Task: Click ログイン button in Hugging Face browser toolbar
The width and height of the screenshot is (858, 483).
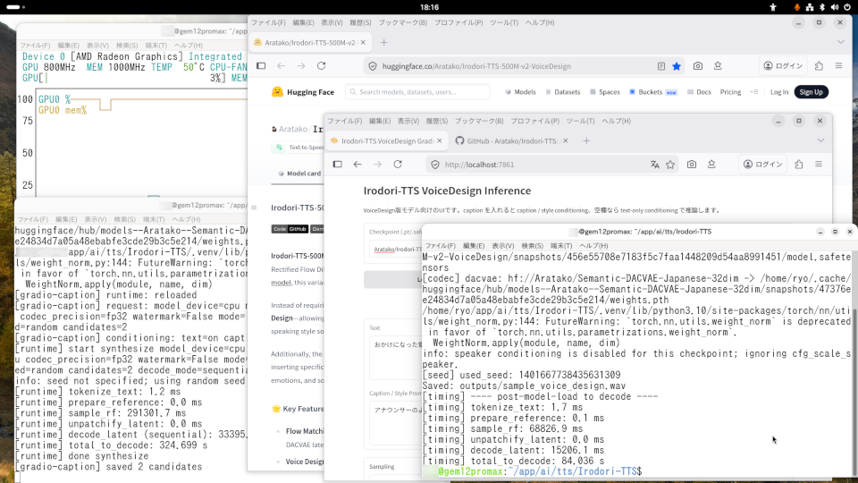Action: (783, 65)
